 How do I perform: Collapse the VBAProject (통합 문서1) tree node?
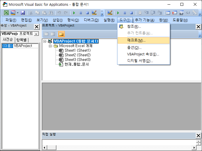[45, 41]
